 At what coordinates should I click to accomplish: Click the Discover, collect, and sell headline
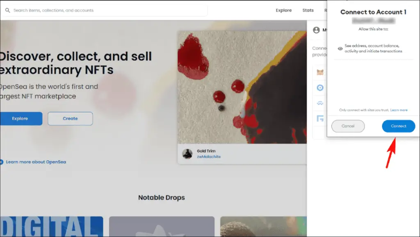(76, 63)
